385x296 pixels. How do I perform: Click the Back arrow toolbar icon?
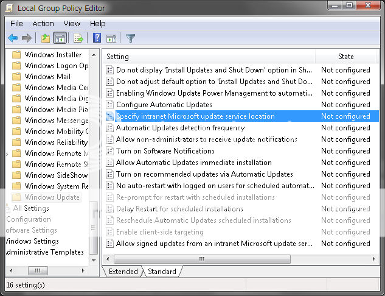[13, 38]
